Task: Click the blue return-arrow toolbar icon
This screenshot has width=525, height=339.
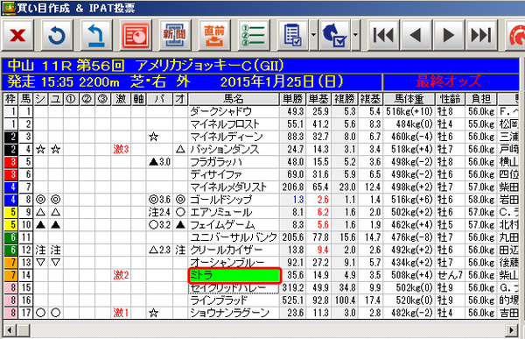Action: 96,35
